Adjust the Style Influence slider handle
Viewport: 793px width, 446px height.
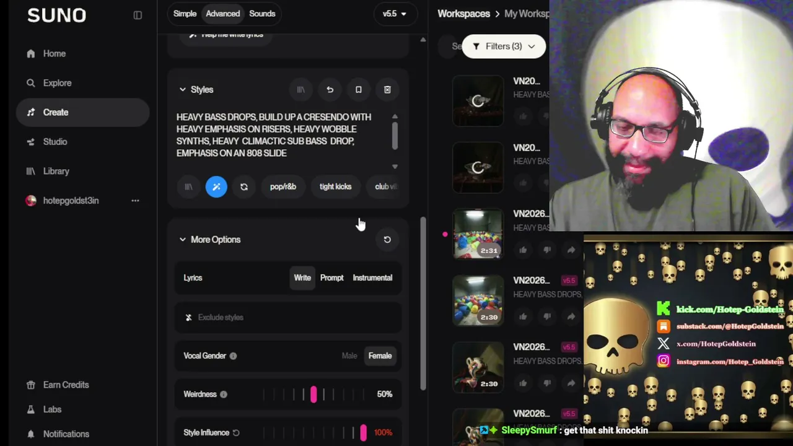coord(363,433)
